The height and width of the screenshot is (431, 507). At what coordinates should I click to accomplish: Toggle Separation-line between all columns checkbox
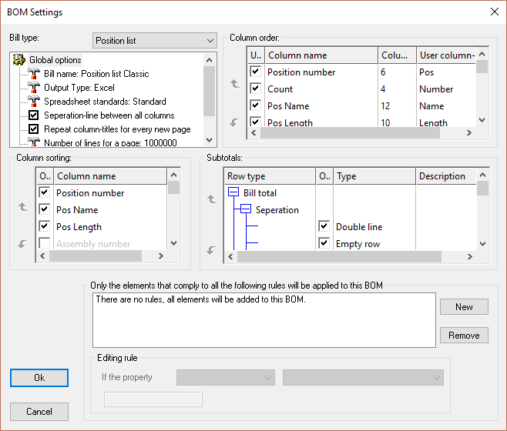tap(34, 115)
